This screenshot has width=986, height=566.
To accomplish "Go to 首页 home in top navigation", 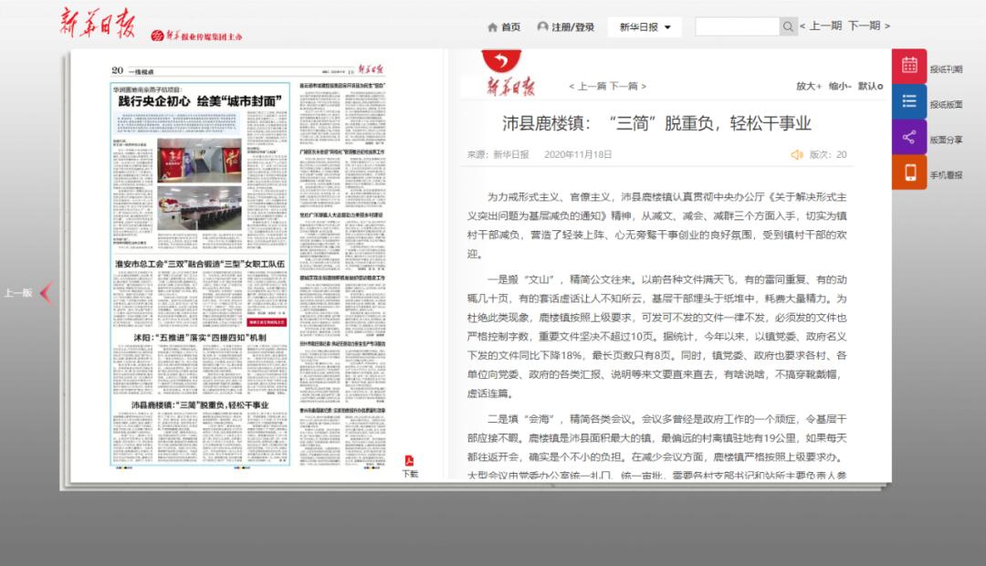I will (x=504, y=26).
